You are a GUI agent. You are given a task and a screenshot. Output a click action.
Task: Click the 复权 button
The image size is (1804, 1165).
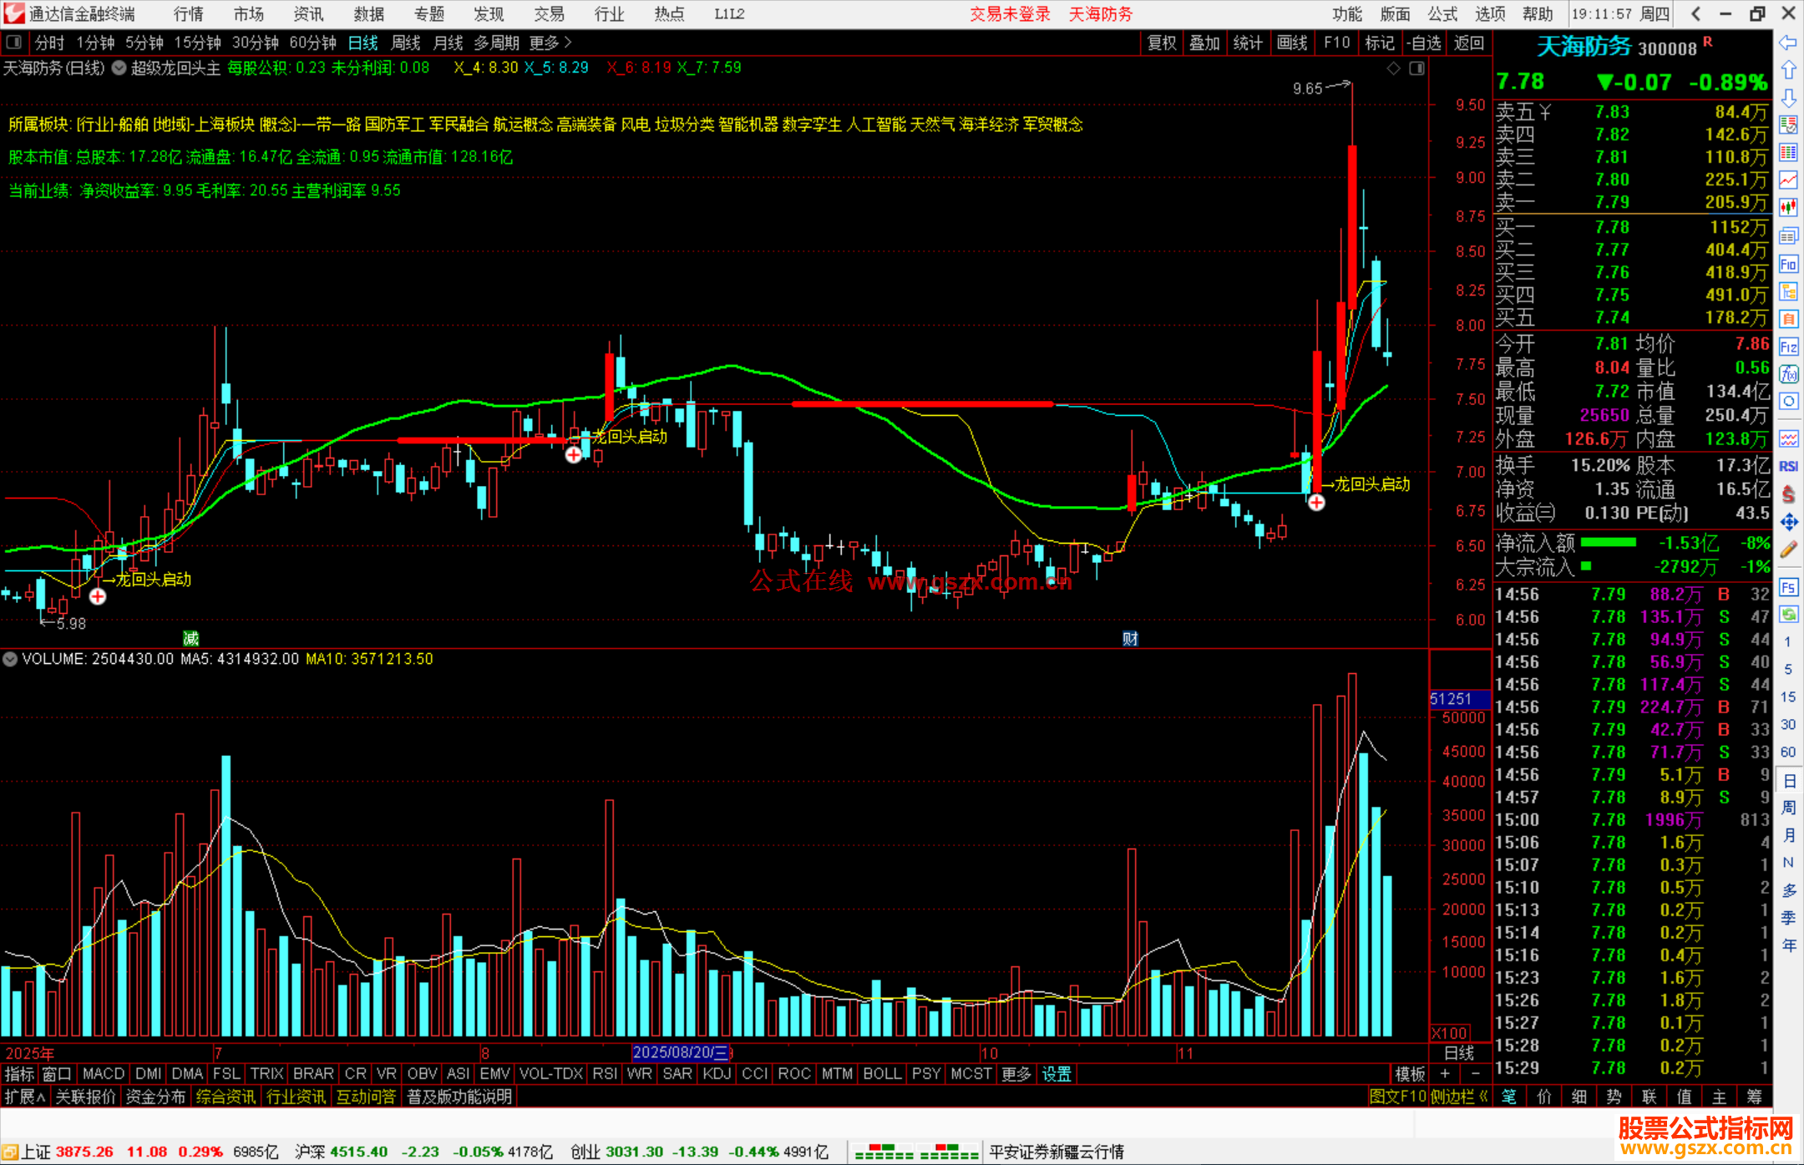click(1162, 43)
